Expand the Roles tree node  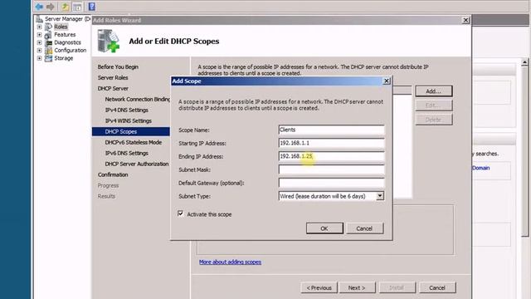tap(39, 27)
